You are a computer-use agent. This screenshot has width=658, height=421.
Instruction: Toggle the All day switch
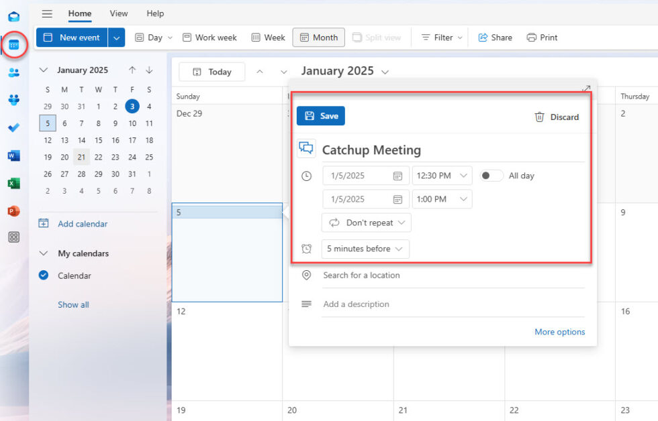[491, 176]
